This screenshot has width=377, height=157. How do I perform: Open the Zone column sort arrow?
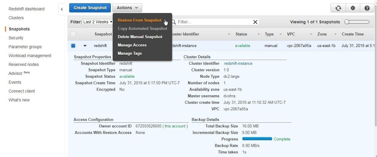point(335,34)
